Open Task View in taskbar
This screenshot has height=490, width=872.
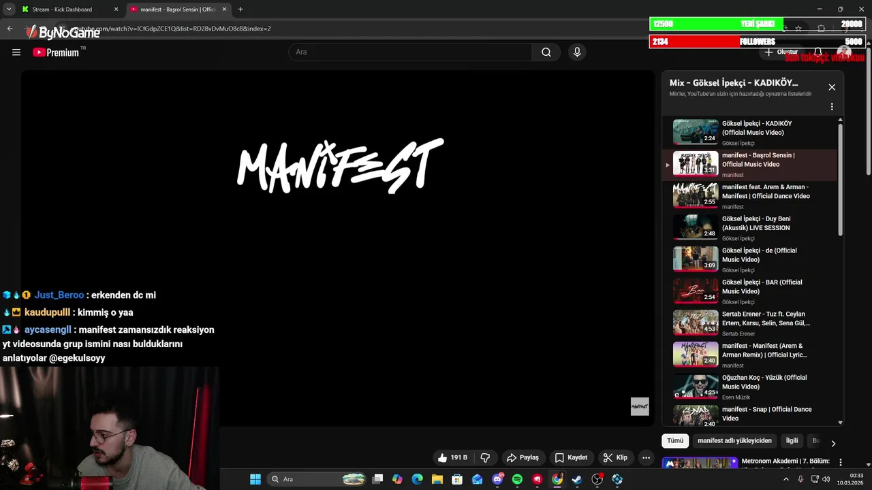[378, 479]
